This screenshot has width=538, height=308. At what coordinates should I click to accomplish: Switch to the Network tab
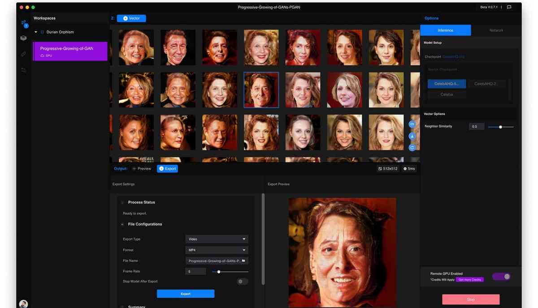click(496, 30)
